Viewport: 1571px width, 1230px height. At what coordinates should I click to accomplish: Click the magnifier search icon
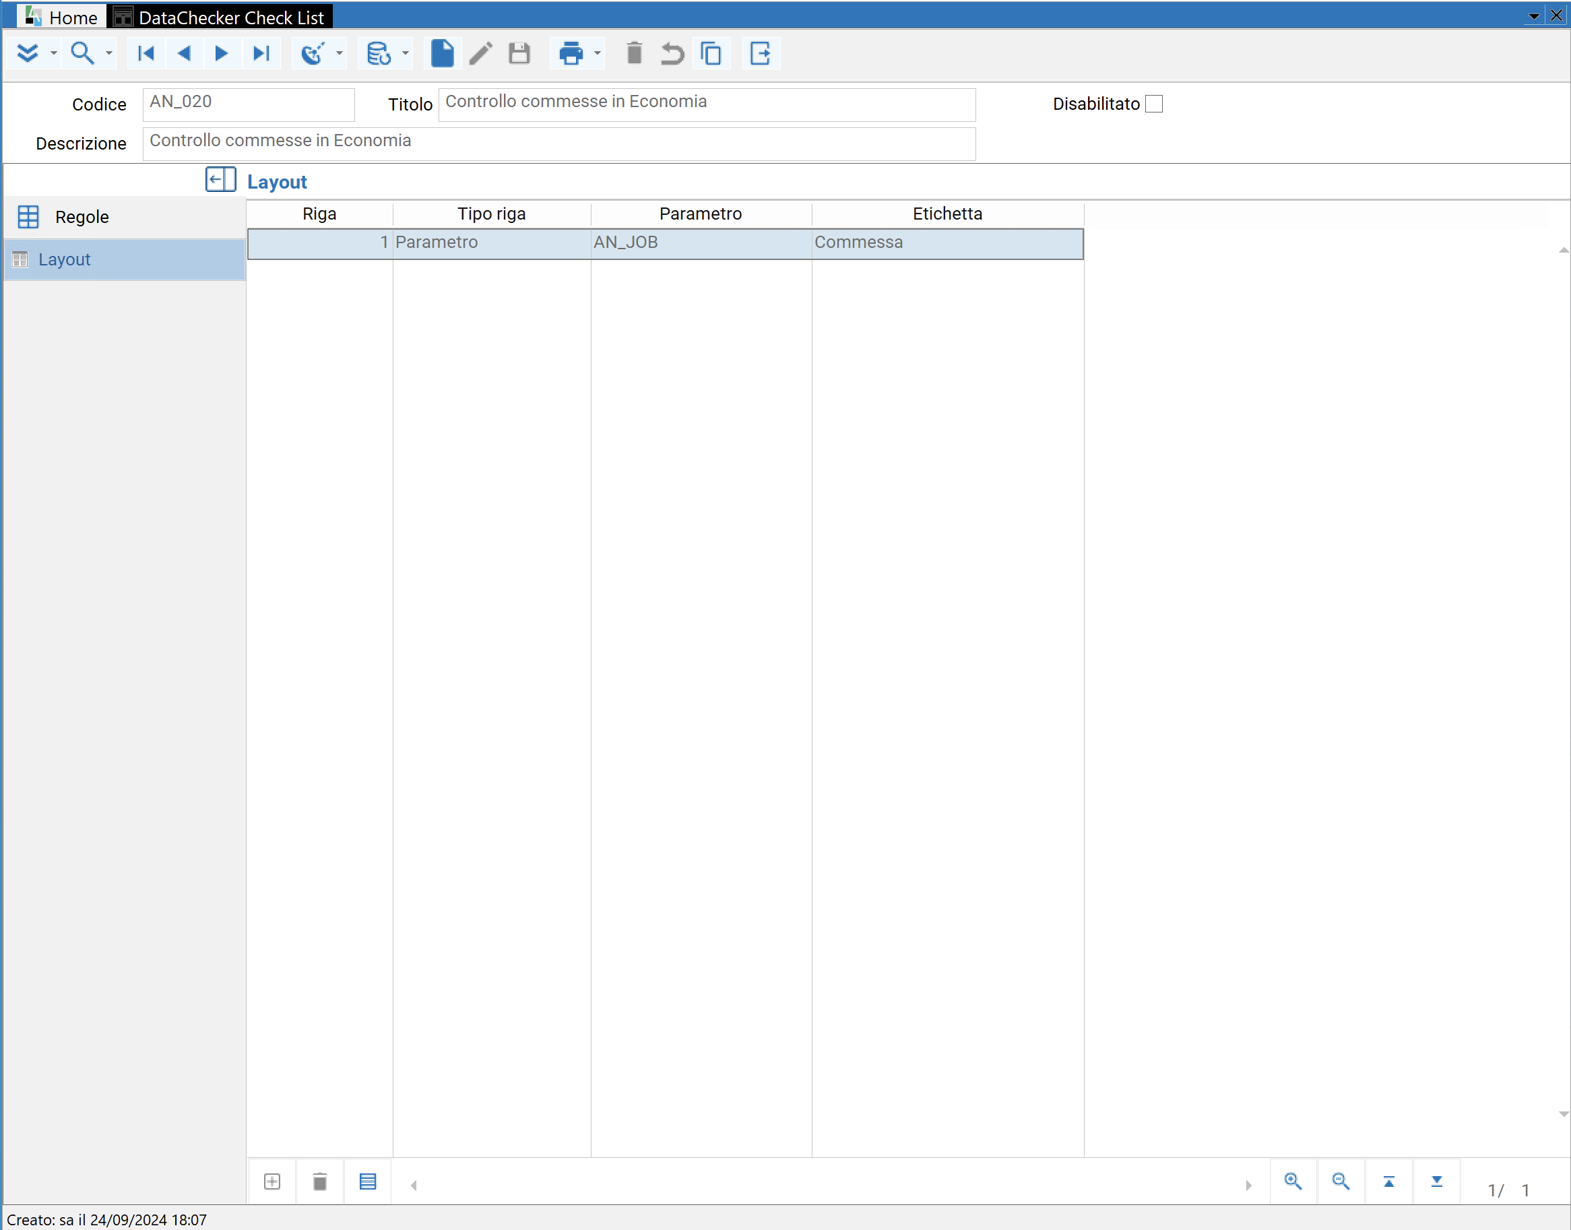pos(82,53)
